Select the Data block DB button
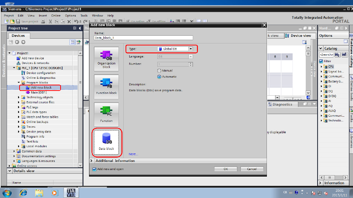This screenshot has height=198, width=353. coord(106,142)
